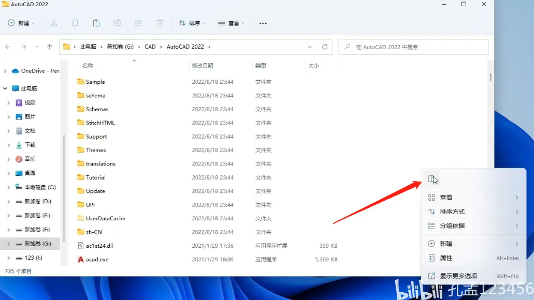Viewport: 534px width, 300px height.
Task: Select the zh-CN folder row
Action: [208, 232]
